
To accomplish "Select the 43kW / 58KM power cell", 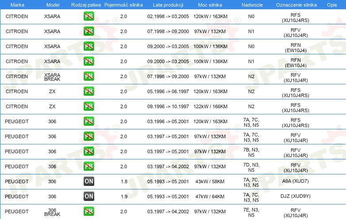I will pyautogui.click(x=210, y=181).
